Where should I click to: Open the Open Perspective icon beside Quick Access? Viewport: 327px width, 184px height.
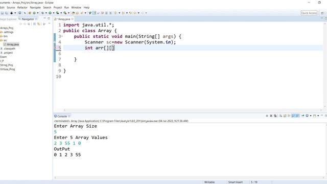tap(322, 13)
